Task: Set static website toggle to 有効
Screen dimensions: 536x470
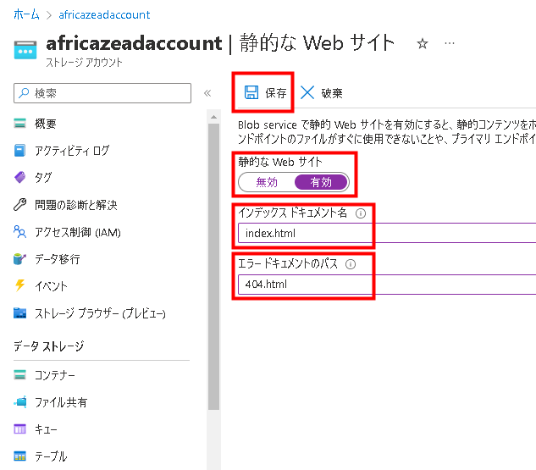Action: click(321, 182)
